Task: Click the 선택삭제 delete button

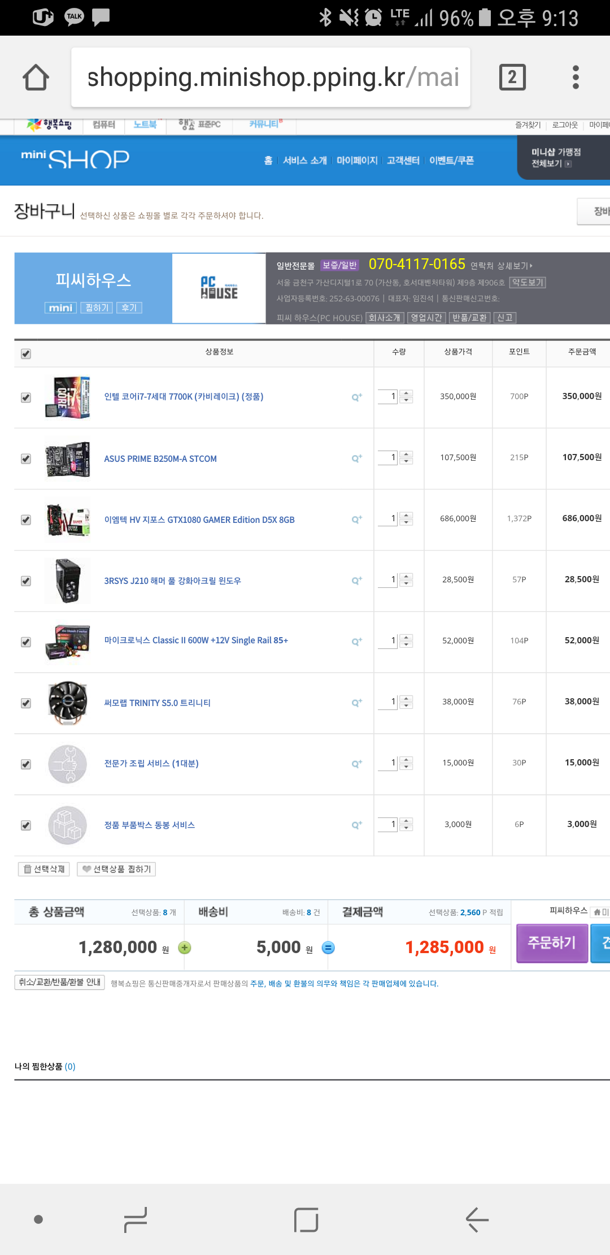Action: 44,869
